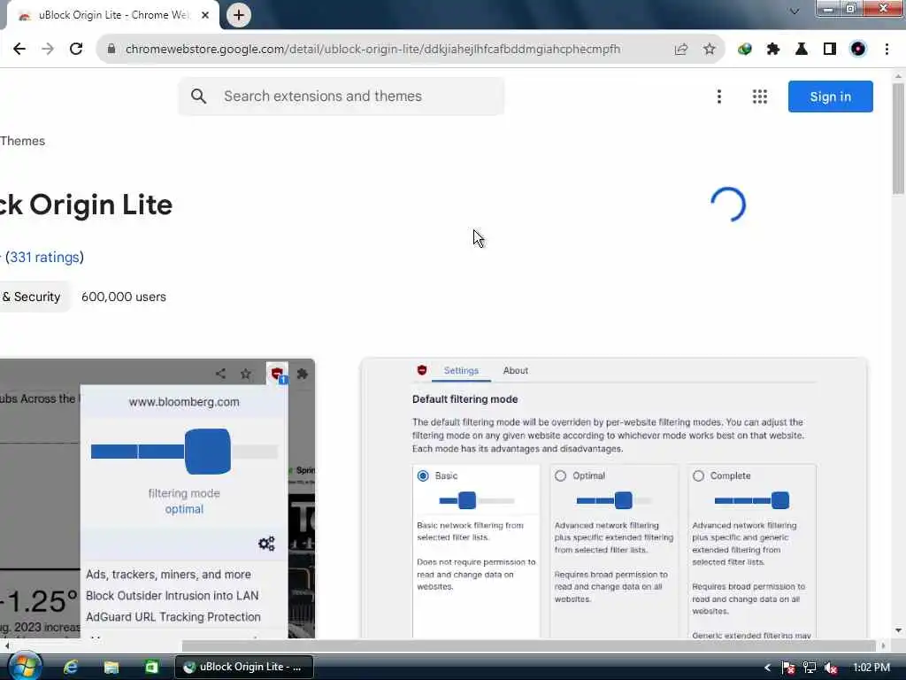Open the site info lock icon
The image size is (906, 680).
(111, 50)
